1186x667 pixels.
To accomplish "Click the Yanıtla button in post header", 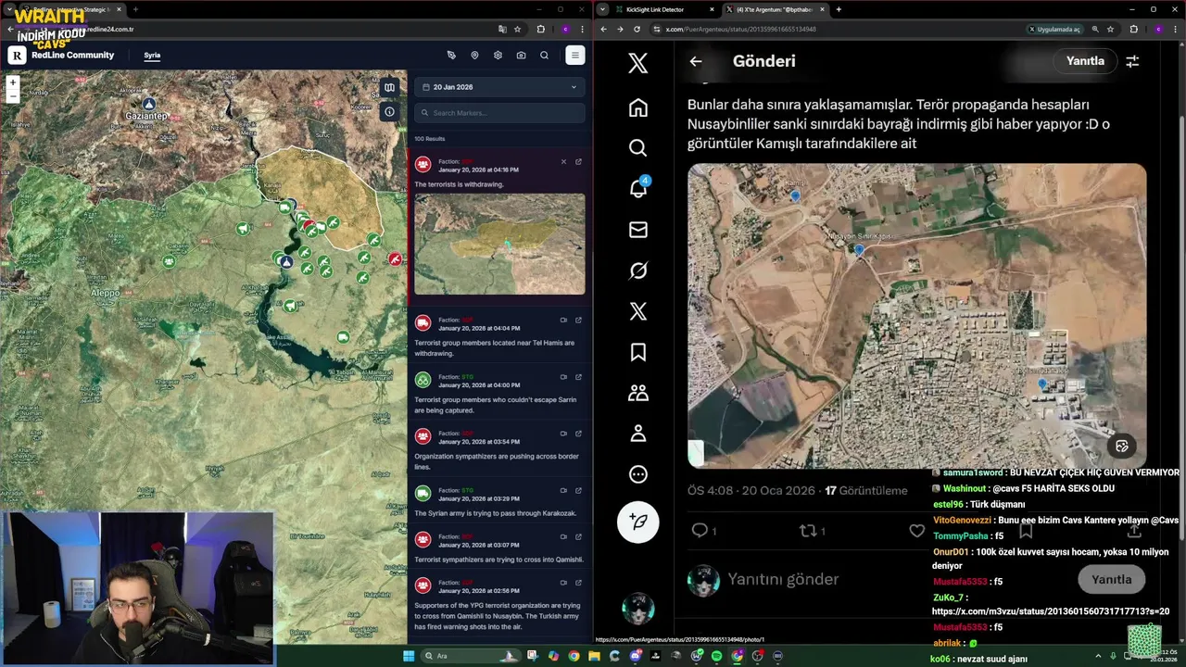I will pyautogui.click(x=1085, y=61).
